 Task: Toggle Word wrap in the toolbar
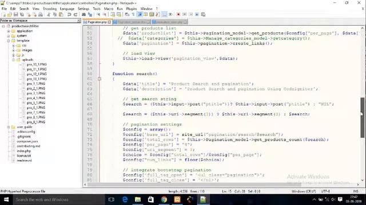click(x=127, y=14)
